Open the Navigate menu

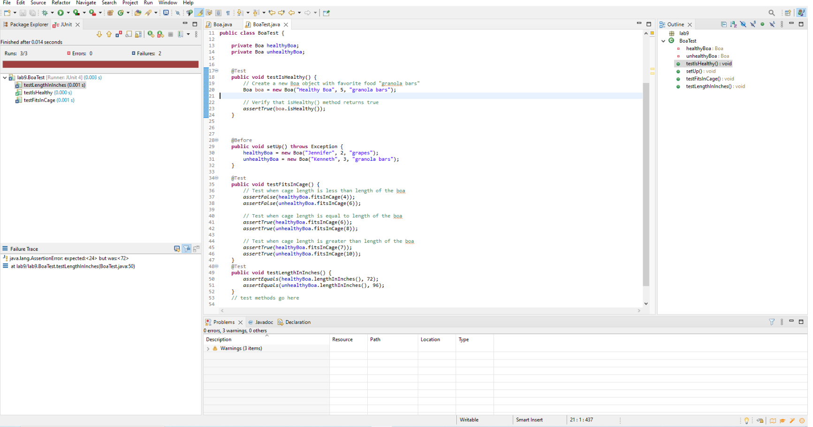pyautogui.click(x=86, y=3)
